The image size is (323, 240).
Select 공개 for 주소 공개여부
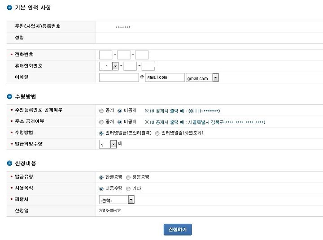[101, 122]
